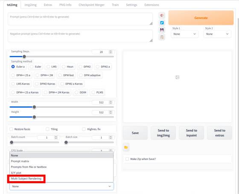Check Make Zip when Save option

pos(127,159)
